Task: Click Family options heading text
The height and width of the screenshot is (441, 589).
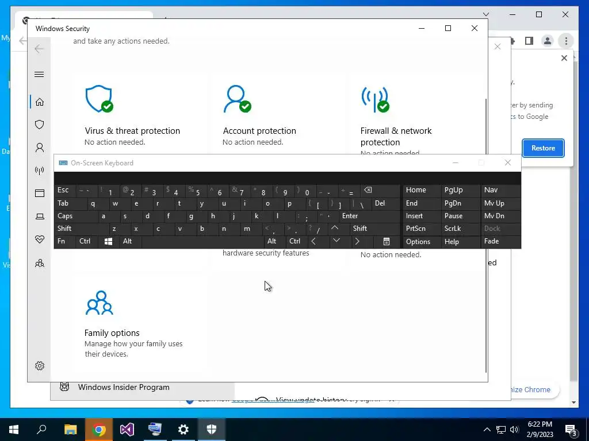Action: [112, 333]
